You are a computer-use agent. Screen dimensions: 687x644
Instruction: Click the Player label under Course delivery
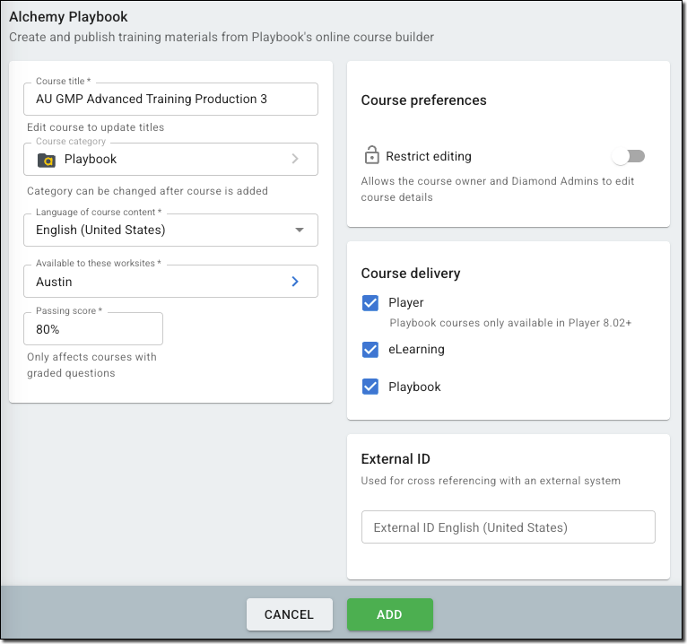pyautogui.click(x=406, y=303)
